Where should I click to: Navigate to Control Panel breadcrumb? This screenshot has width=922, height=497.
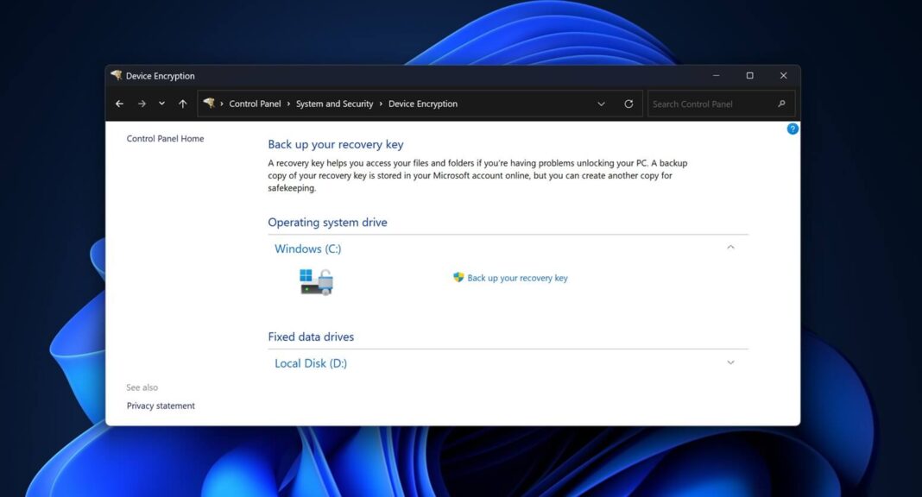(x=255, y=104)
